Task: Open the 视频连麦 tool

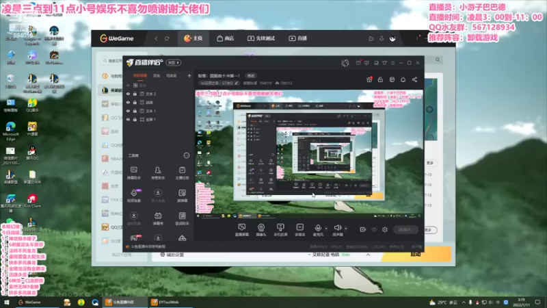Action: point(133,196)
